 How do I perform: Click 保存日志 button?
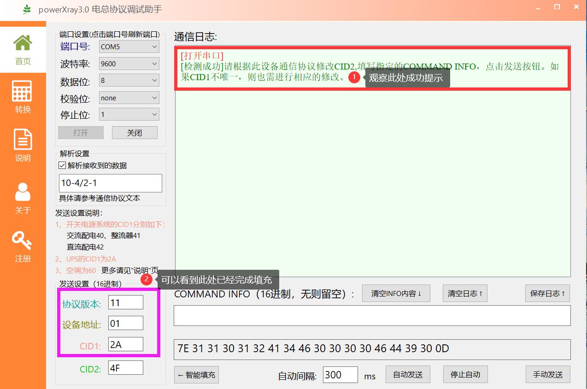click(x=547, y=293)
